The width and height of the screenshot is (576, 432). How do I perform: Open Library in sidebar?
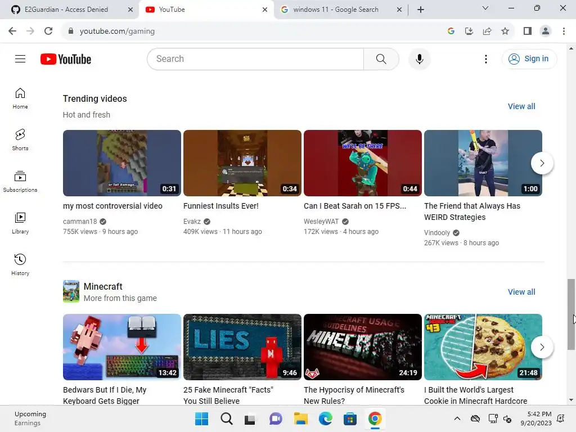click(x=20, y=223)
